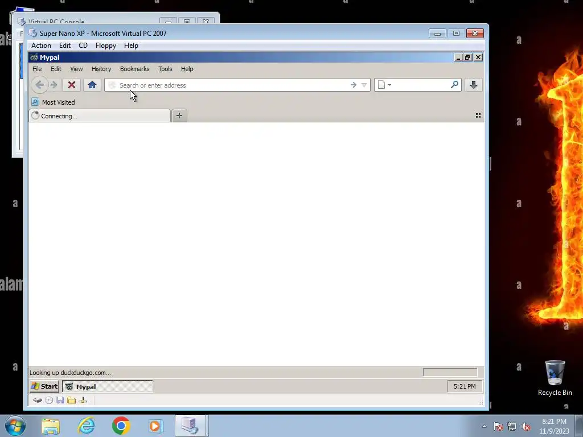Click the forward navigation arrow in Mypal
Screen dimensions: 583x437
pos(54,85)
